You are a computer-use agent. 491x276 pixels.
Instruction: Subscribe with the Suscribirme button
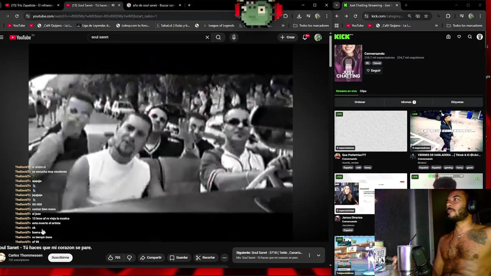[x=60, y=258]
